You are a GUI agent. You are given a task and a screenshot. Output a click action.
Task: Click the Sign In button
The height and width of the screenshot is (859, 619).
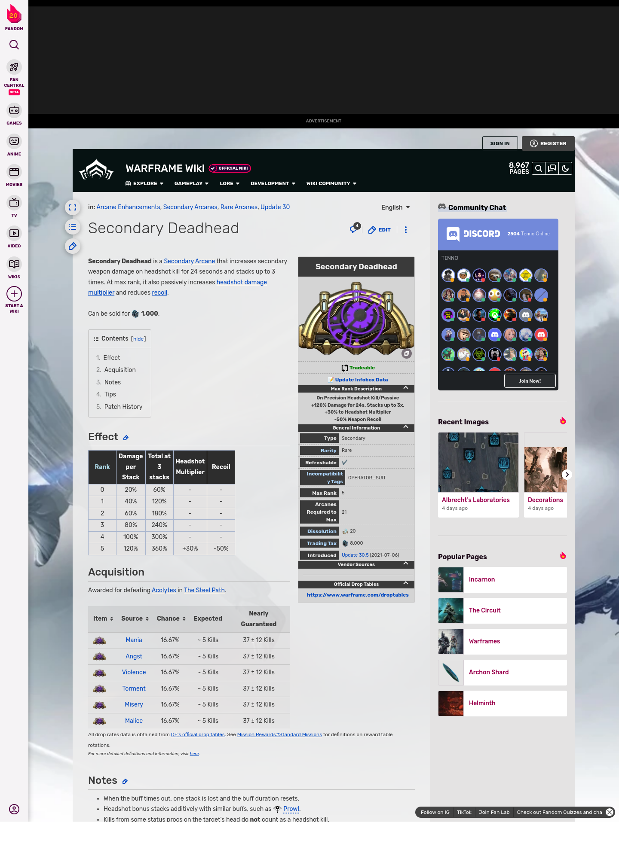(x=500, y=143)
